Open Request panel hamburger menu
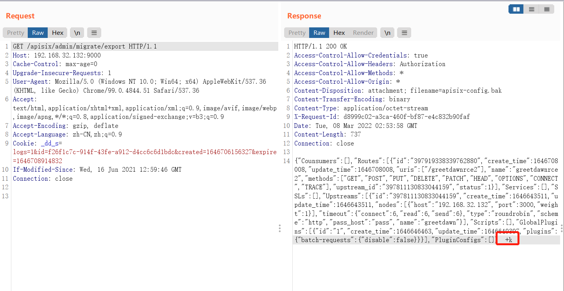The width and height of the screenshot is (564, 291). click(94, 33)
